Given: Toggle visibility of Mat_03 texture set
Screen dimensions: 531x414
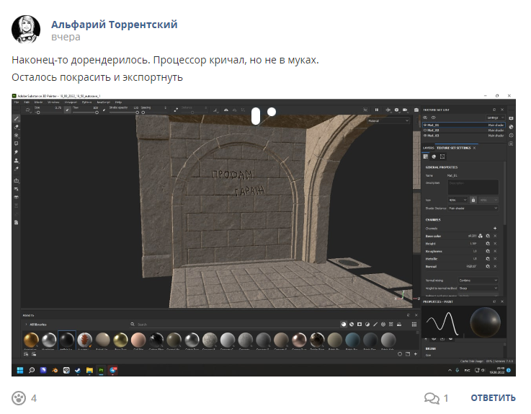Looking at the screenshot, I should pyautogui.click(x=425, y=136).
